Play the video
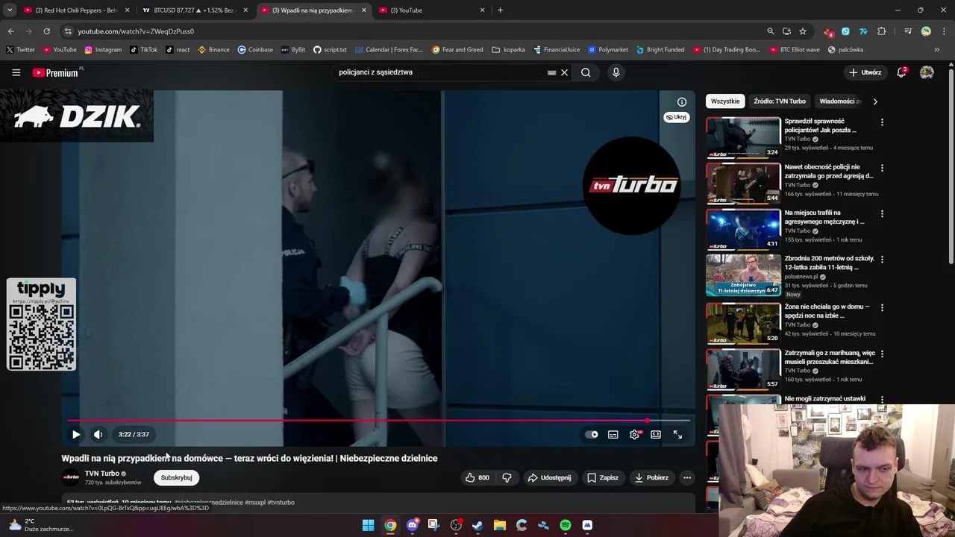 coord(76,434)
